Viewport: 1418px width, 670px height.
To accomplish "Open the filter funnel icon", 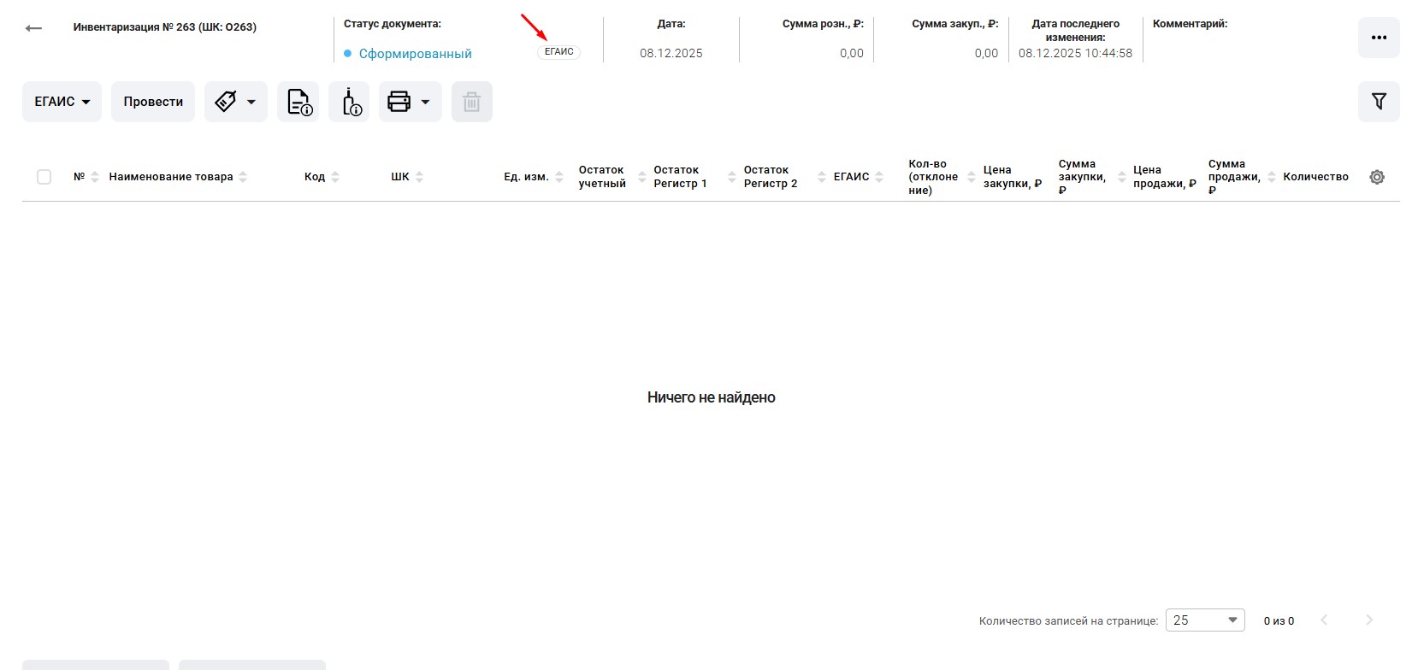I will click(1378, 102).
